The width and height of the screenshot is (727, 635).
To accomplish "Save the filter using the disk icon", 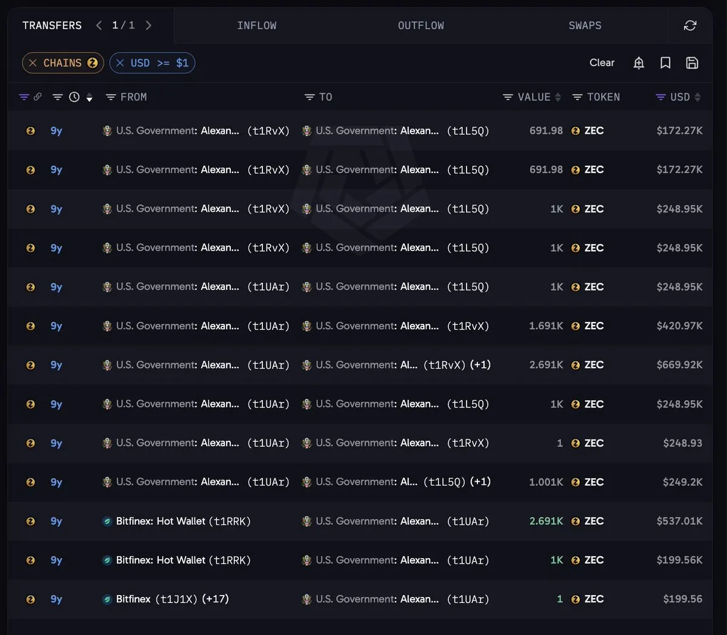I will point(692,63).
